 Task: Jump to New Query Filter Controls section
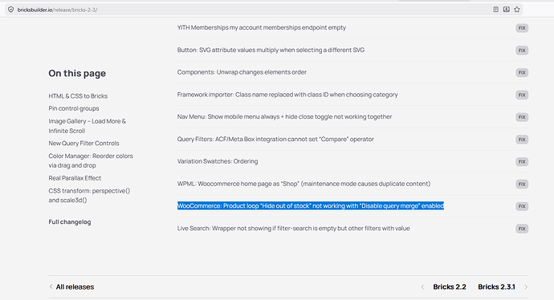[84, 144]
